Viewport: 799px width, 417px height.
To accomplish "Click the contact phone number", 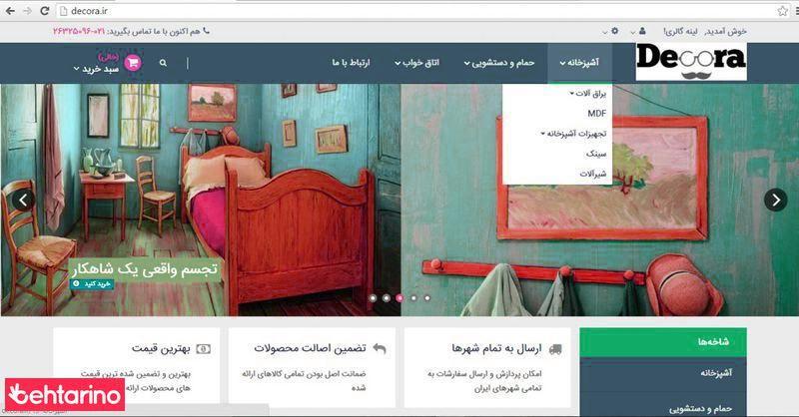I will [x=79, y=31].
